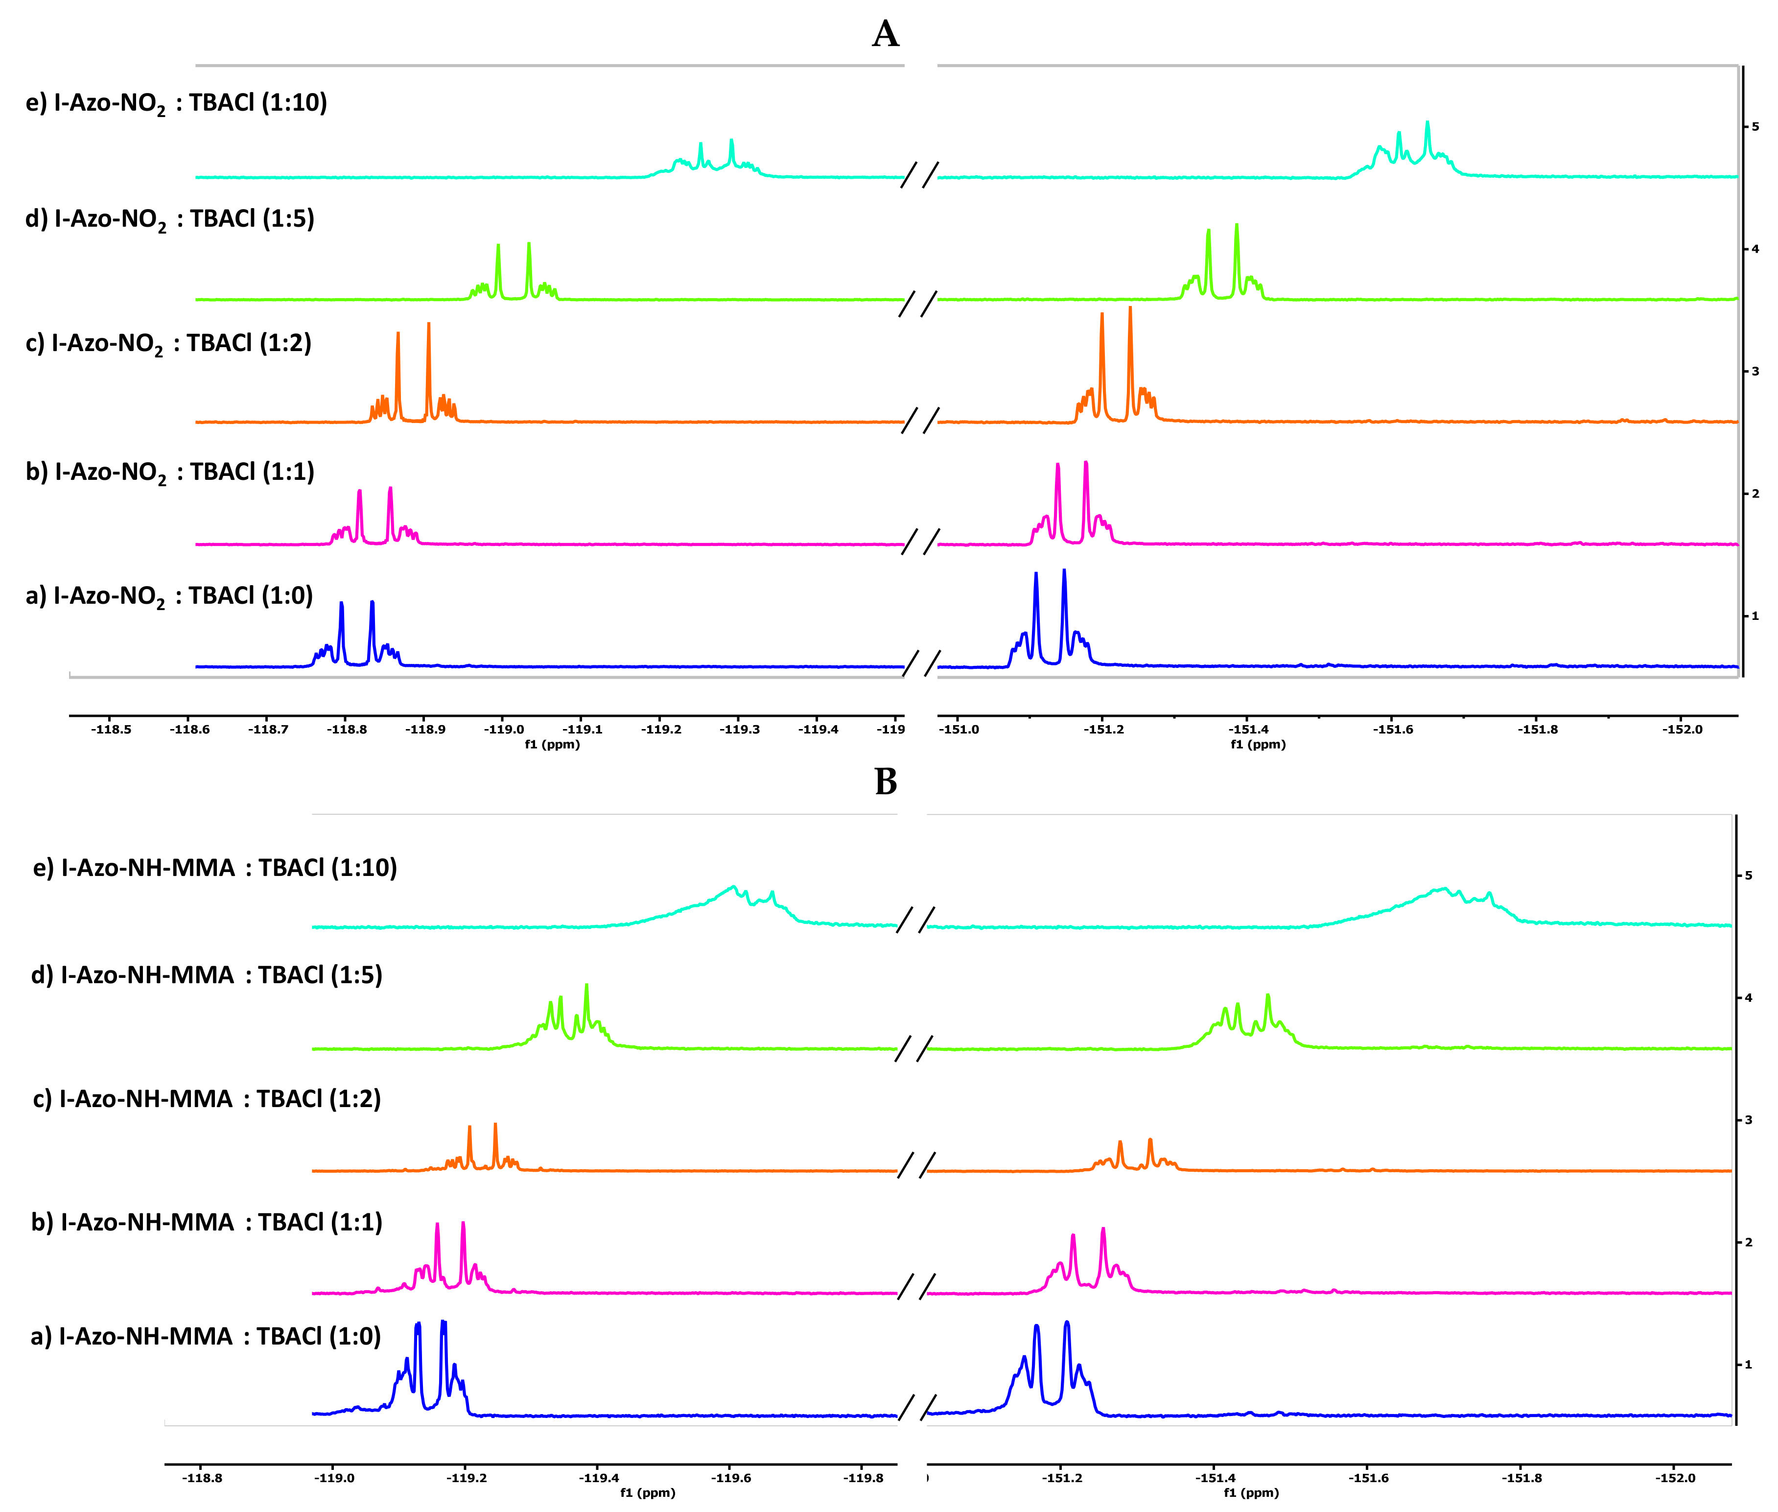Viewport: 1778px width, 1512px height.
Task: Select label 'd) I-Azo-NO2 : TBACl (1:5)'
Action: pos(170,220)
